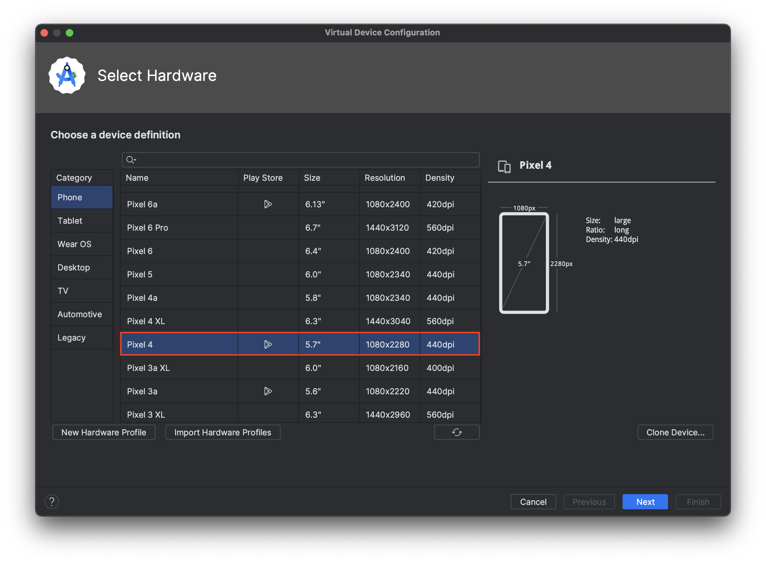This screenshot has height=563, width=766.
Task: Click the Clone Device... button
Action: coord(675,432)
